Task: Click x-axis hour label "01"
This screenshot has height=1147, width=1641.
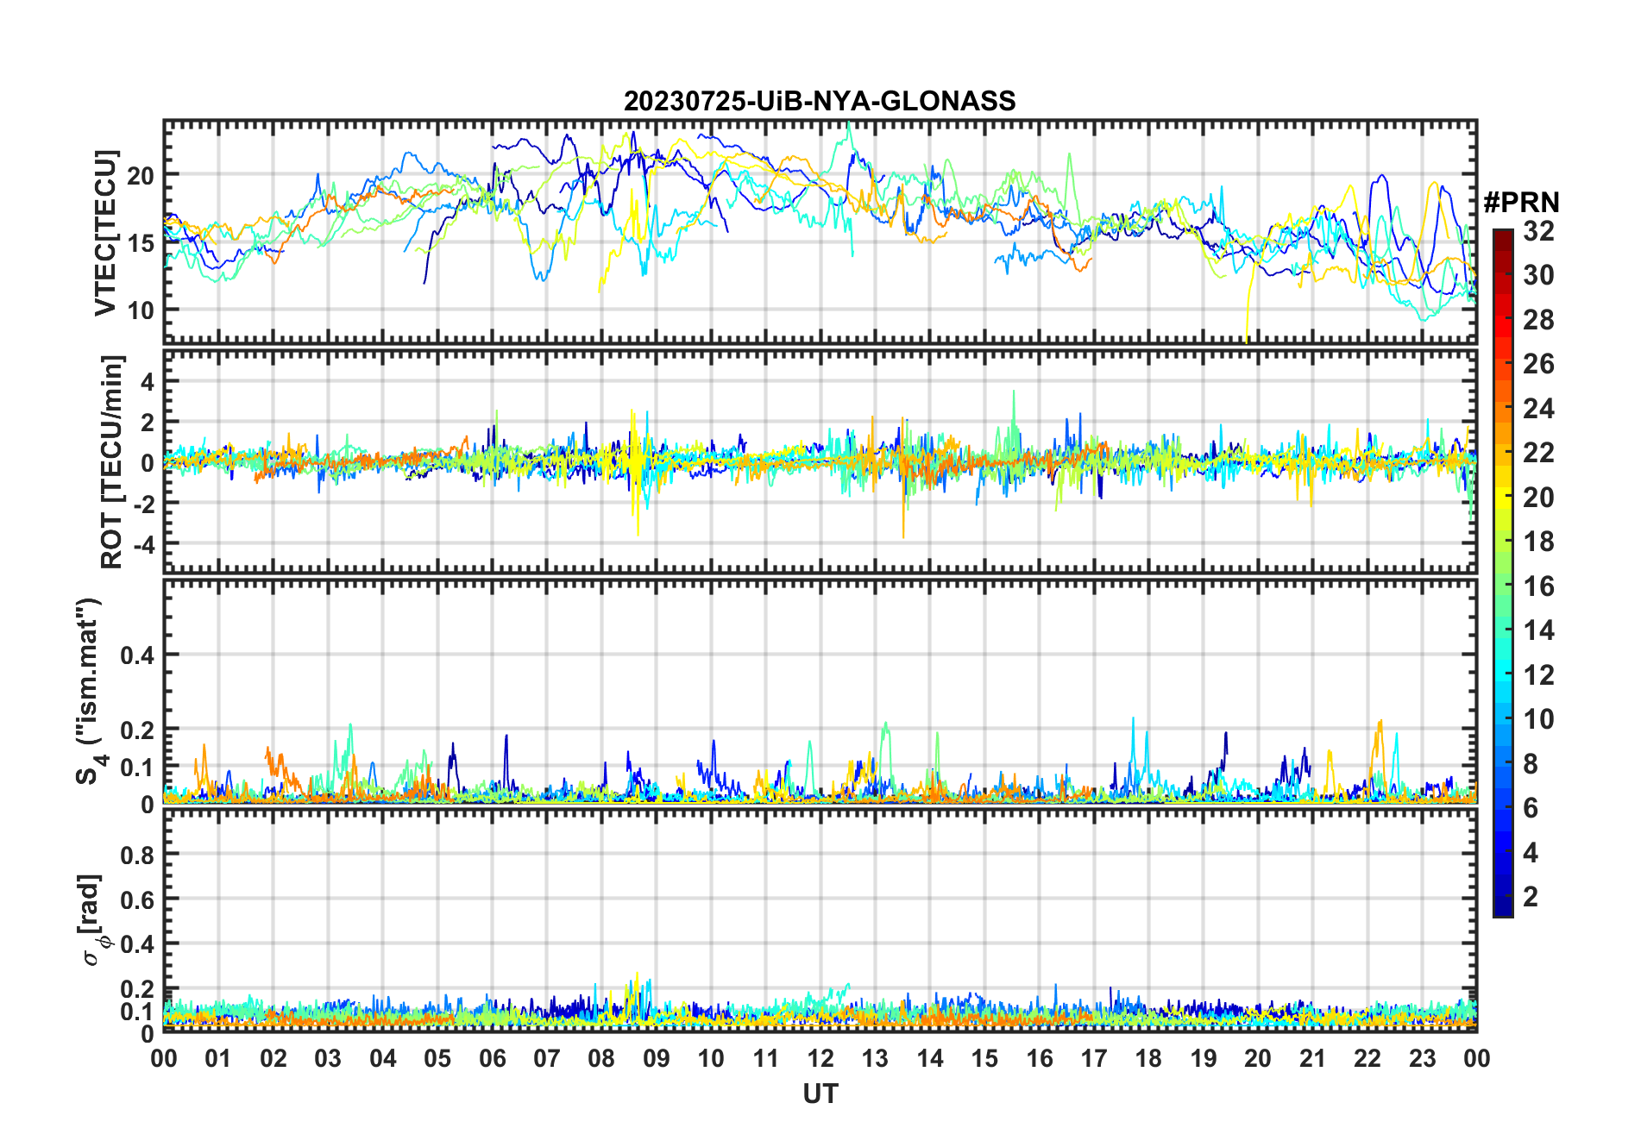Action: pyautogui.click(x=218, y=1058)
